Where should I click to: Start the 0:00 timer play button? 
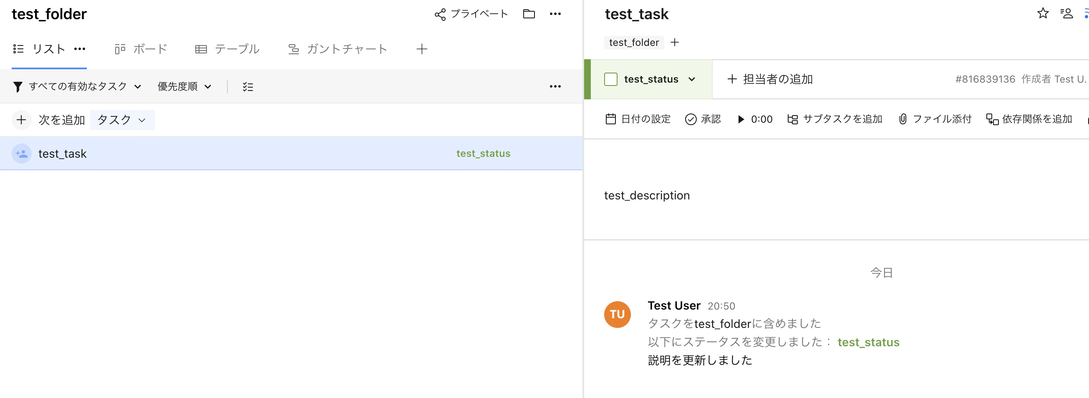point(741,120)
